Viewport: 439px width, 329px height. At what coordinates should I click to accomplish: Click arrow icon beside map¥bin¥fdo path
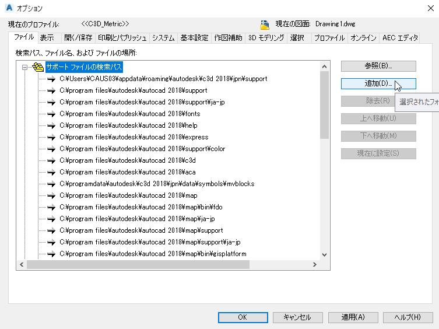point(51,208)
